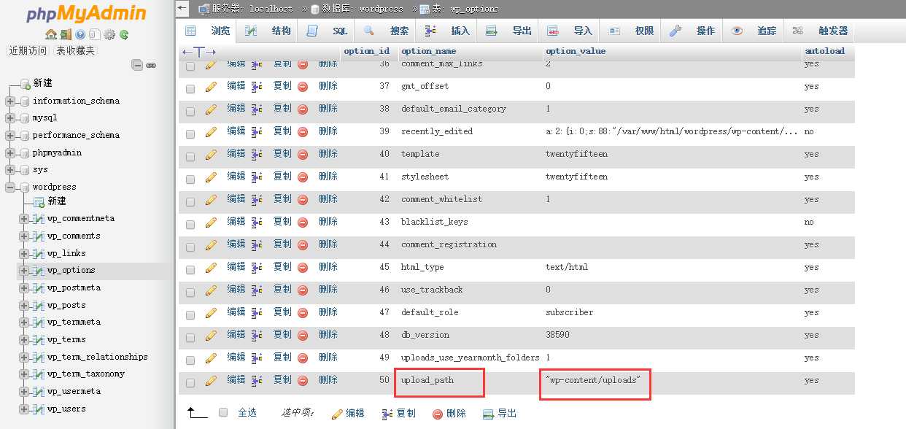
Task: Click 删除 link in bottom with-selected bar
Action: pos(456,413)
